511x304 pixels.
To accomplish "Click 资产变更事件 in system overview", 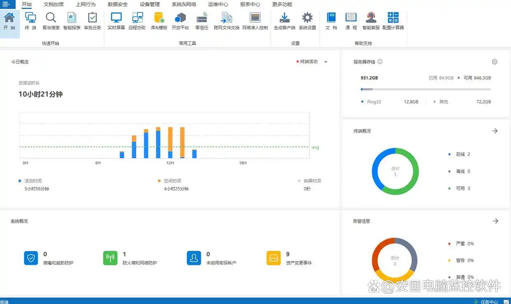I will coord(299,262).
